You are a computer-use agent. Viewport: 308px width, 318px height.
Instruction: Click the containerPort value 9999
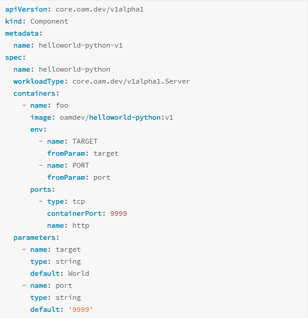pos(118,213)
